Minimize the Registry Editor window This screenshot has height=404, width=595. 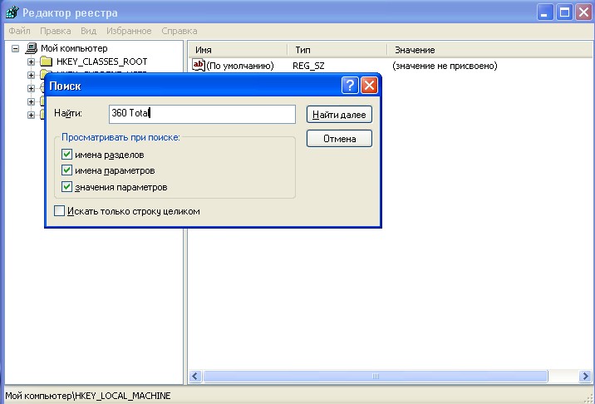coord(545,12)
